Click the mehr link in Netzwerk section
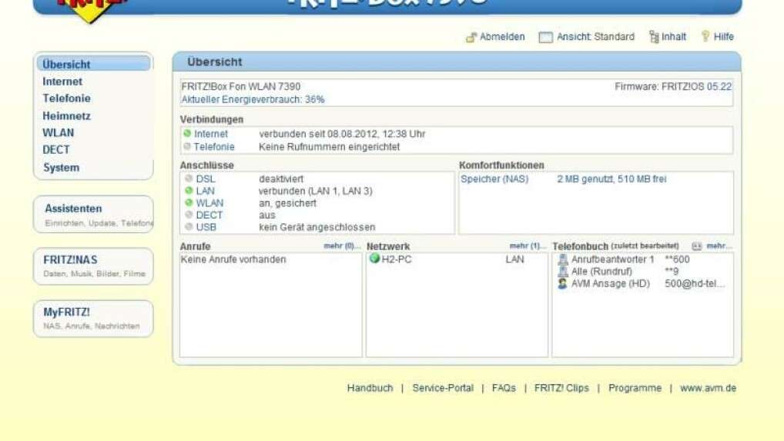 527,246
